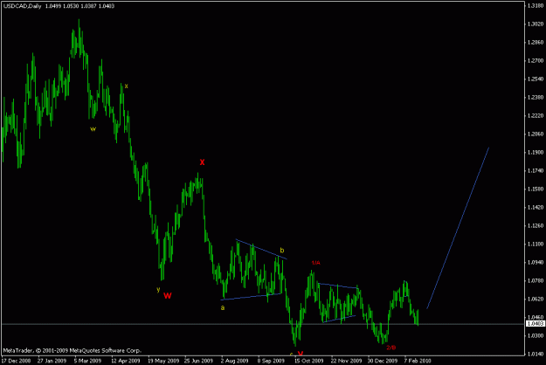Click the 19 May 2009 date label
This screenshot has width=546, height=365.
point(163,361)
